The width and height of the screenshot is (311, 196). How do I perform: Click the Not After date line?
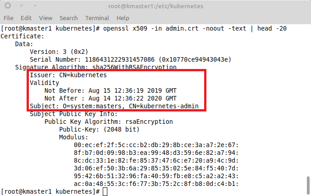click(x=111, y=98)
